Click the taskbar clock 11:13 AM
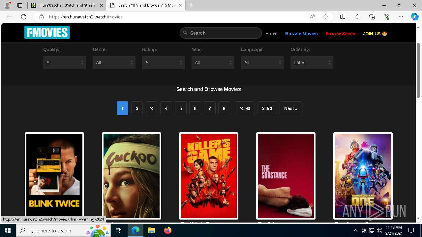This screenshot has height=237, width=422. pyautogui.click(x=394, y=227)
